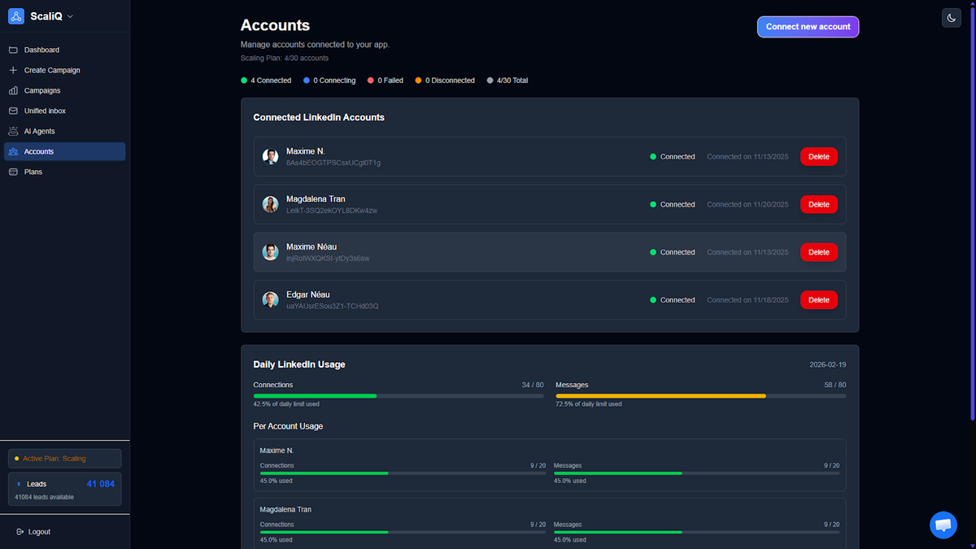
Task: Click the Create Campaign plus icon
Action: coord(13,70)
